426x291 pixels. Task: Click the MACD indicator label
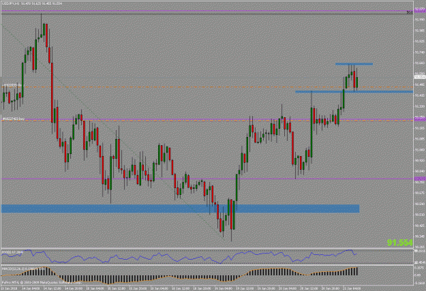point(23,269)
